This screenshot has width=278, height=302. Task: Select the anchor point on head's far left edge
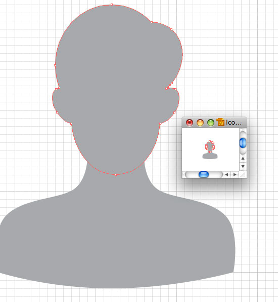(x=55, y=65)
